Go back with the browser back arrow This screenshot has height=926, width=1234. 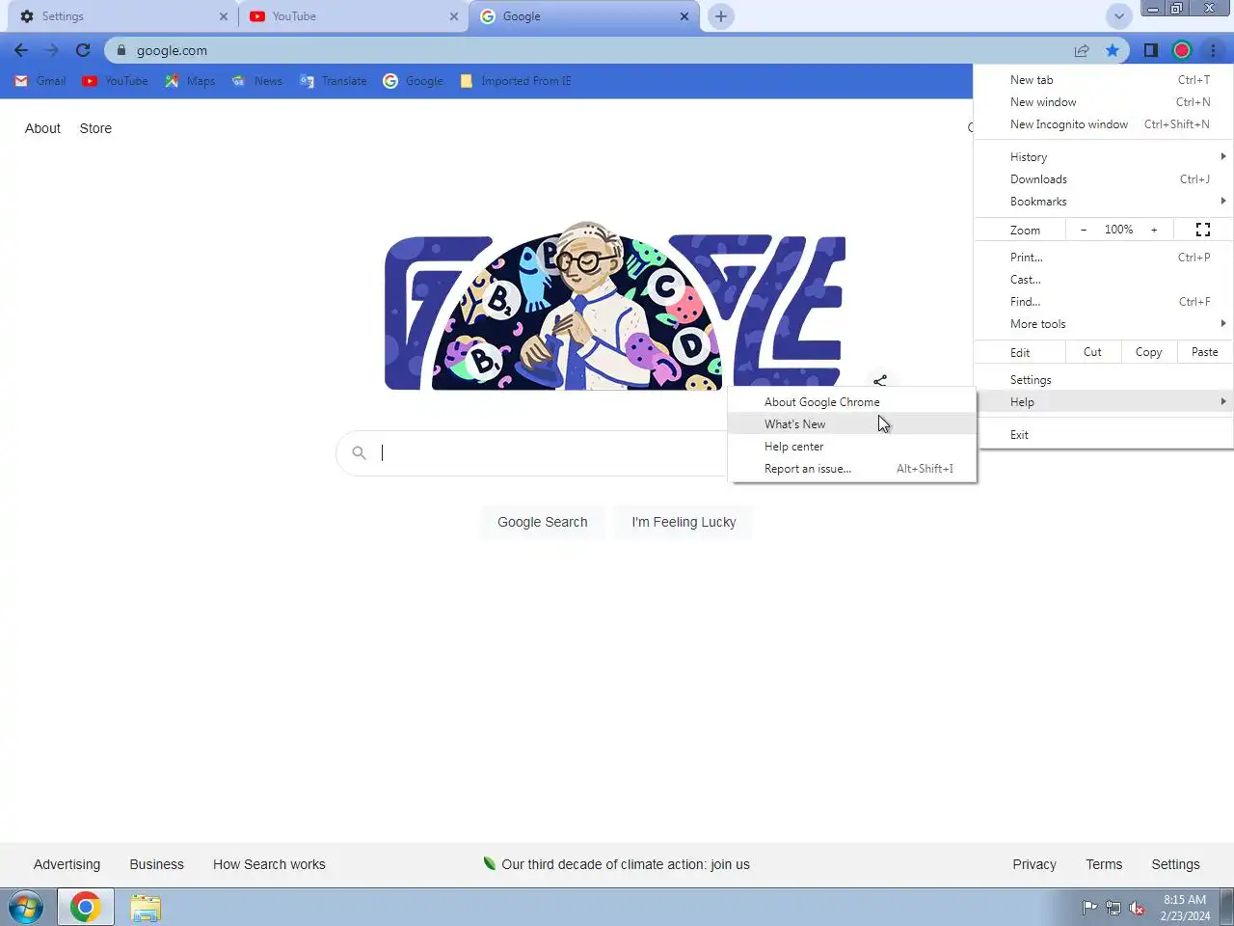click(x=21, y=50)
